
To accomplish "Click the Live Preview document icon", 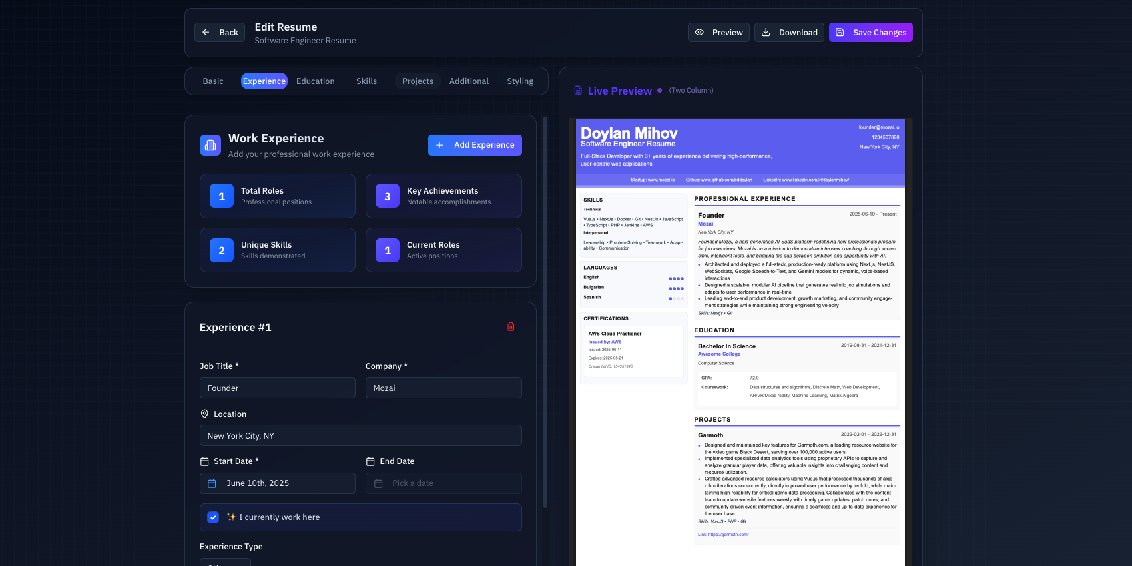I will (x=578, y=91).
